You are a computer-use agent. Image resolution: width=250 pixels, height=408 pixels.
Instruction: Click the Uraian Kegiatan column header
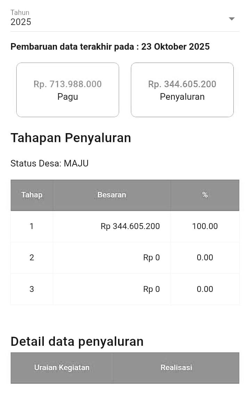point(62,368)
